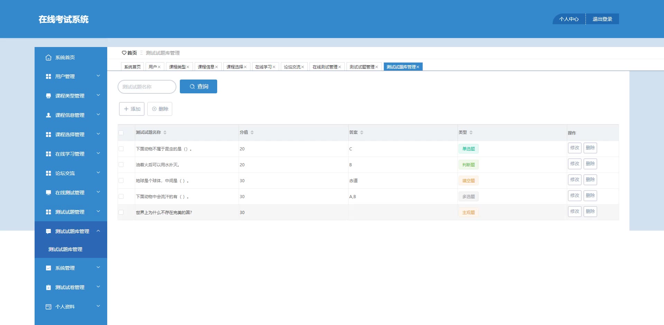Screen dimensions: 664x325
Task: Check the row 下面动物不属于昆虫的是
Action: (x=121, y=149)
